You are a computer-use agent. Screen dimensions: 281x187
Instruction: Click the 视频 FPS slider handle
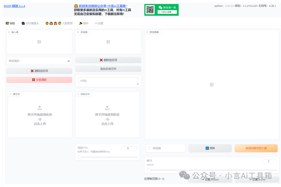coord(79,157)
